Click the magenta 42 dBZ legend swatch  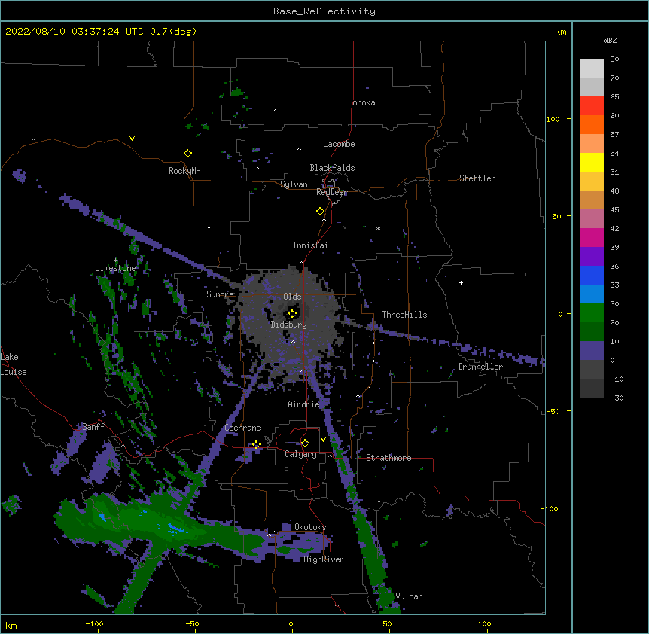[x=592, y=237]
